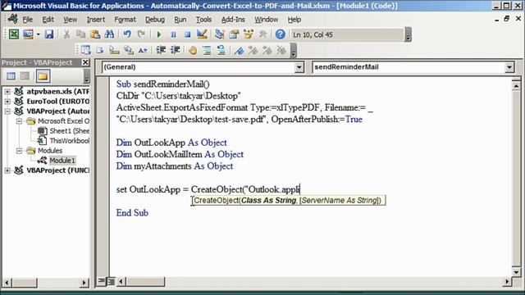
Task: Switch to Procedure View at code window bottom
Action: [x=101, y=282]
